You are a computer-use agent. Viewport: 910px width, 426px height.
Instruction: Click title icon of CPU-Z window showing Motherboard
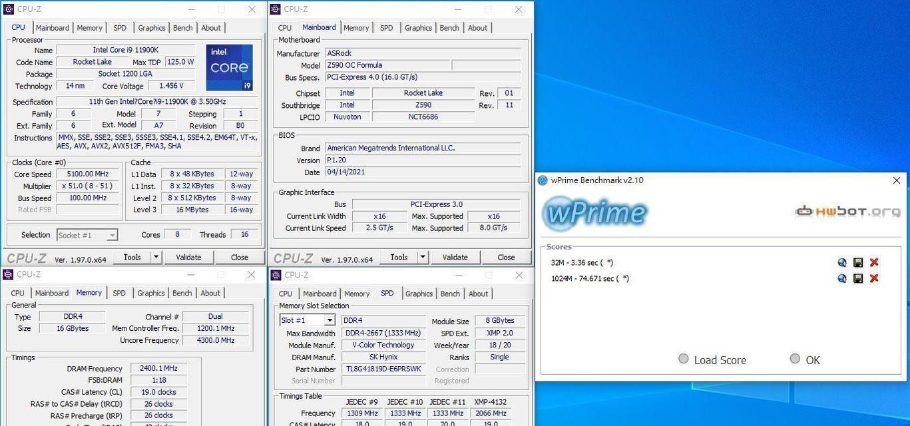[x=276, y=9]
